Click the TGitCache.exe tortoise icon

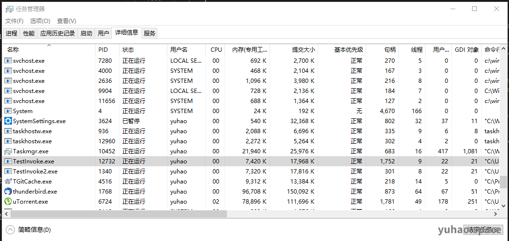pos(8,181)
